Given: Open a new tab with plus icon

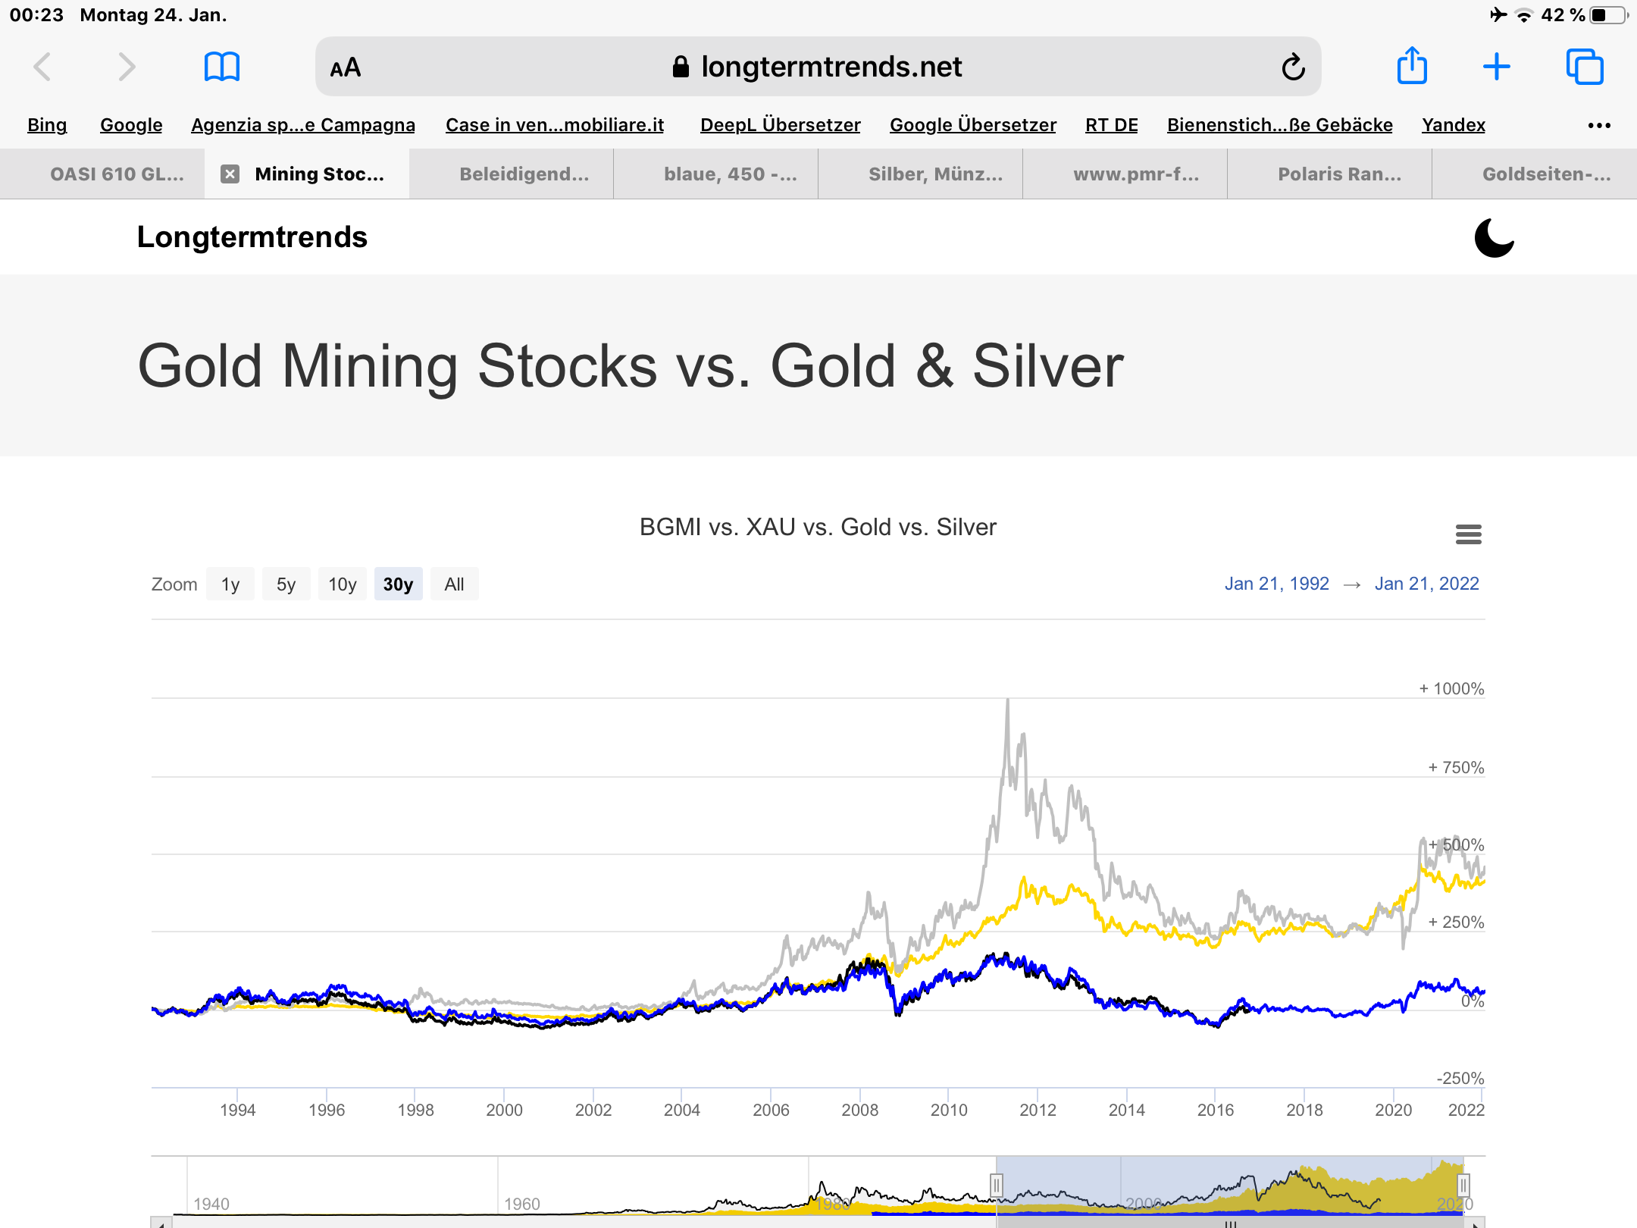Looking at the screenshot, I should [1496, 67].
